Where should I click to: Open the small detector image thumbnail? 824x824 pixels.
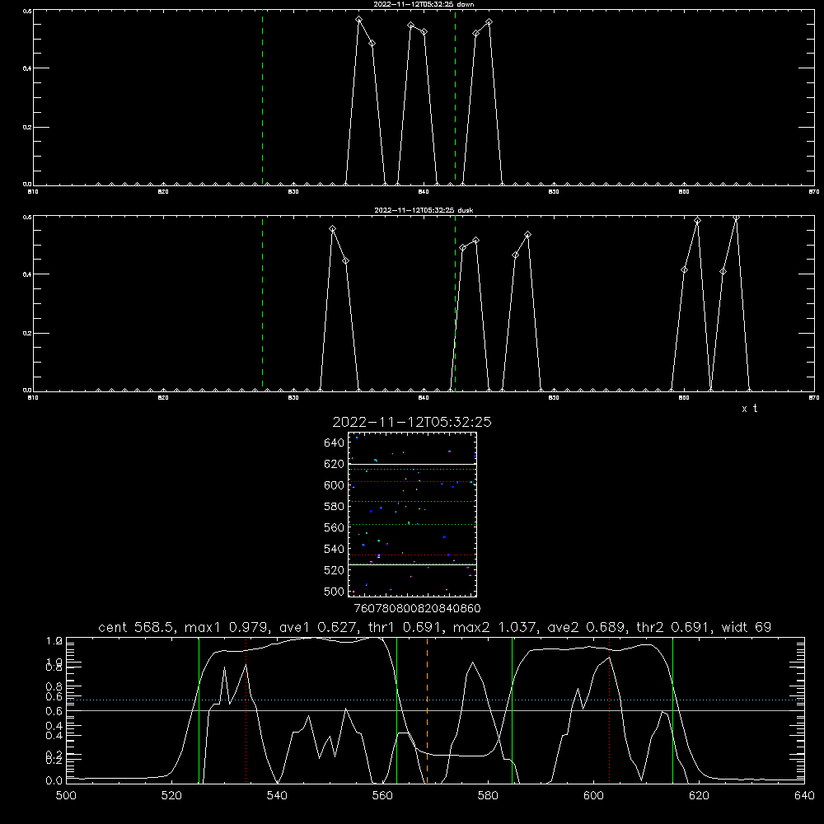412,514
